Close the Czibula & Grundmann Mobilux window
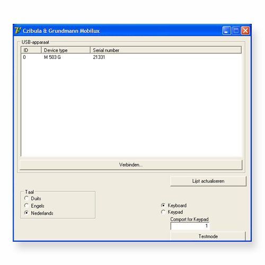This screenshot has width=265, height=265. (x=245, y=31)
